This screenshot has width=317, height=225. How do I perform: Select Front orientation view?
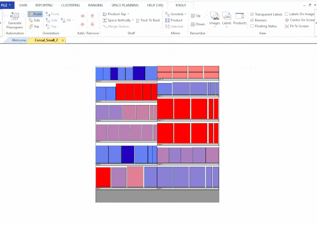(x=35, y=14)
